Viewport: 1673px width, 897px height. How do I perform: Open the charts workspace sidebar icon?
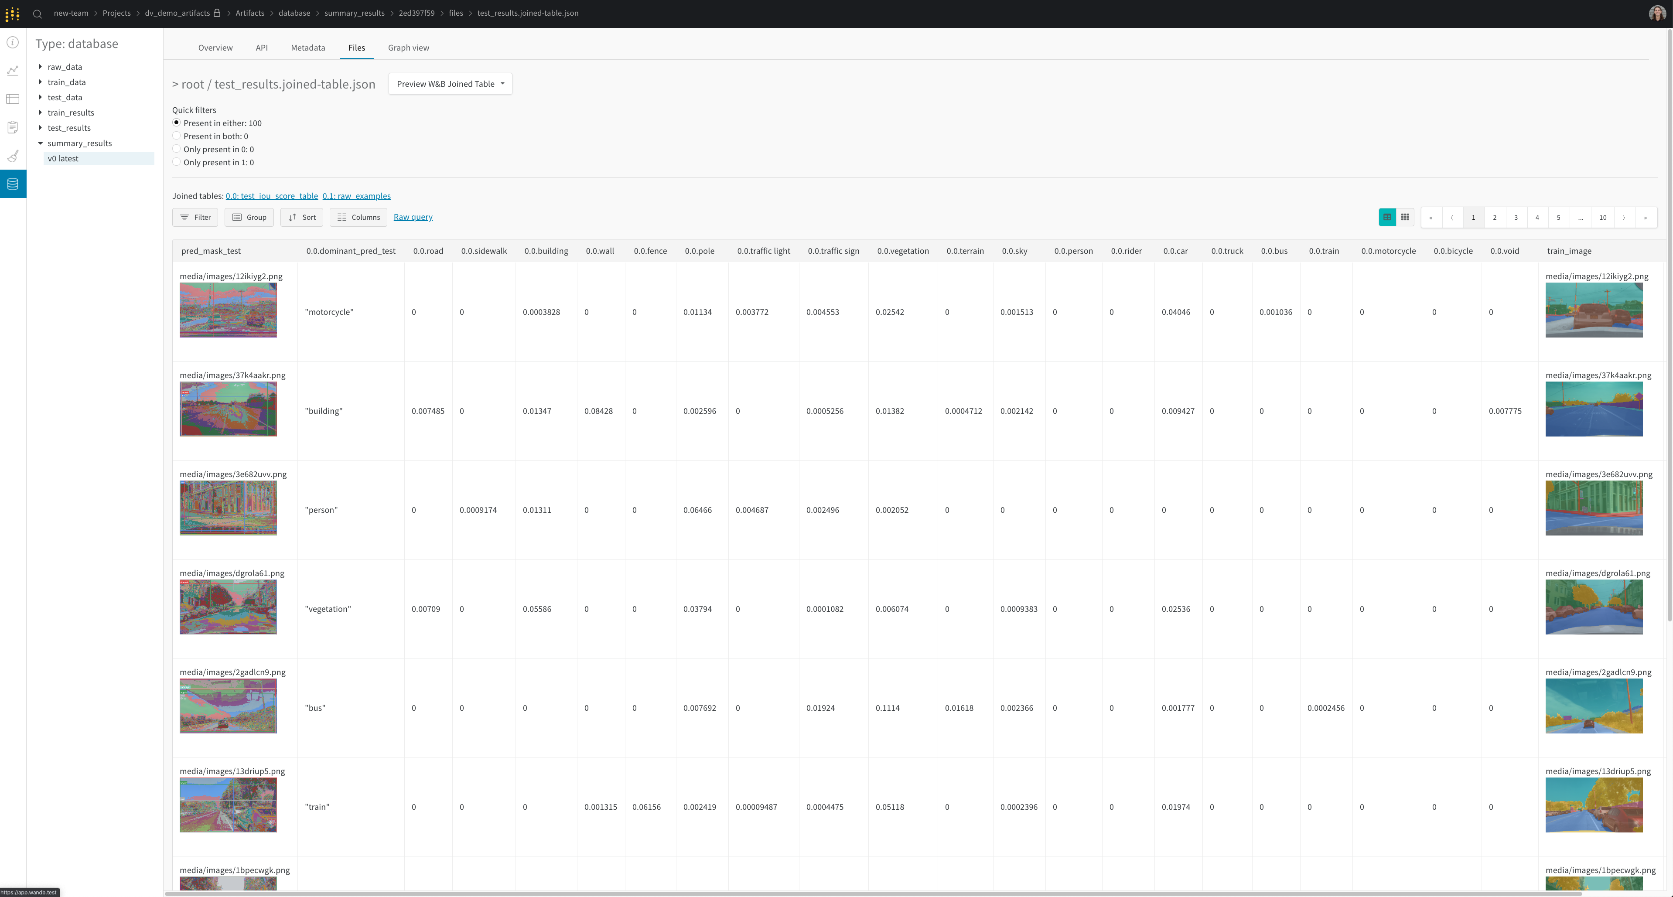pos(13,71)
